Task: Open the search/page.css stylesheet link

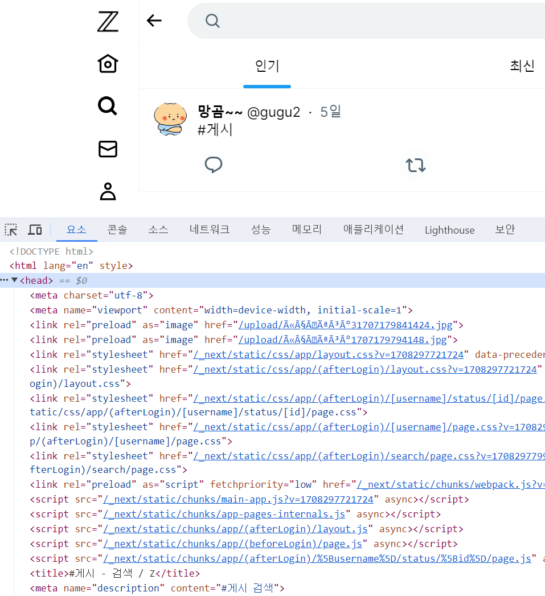Action: tap(369, 456)
